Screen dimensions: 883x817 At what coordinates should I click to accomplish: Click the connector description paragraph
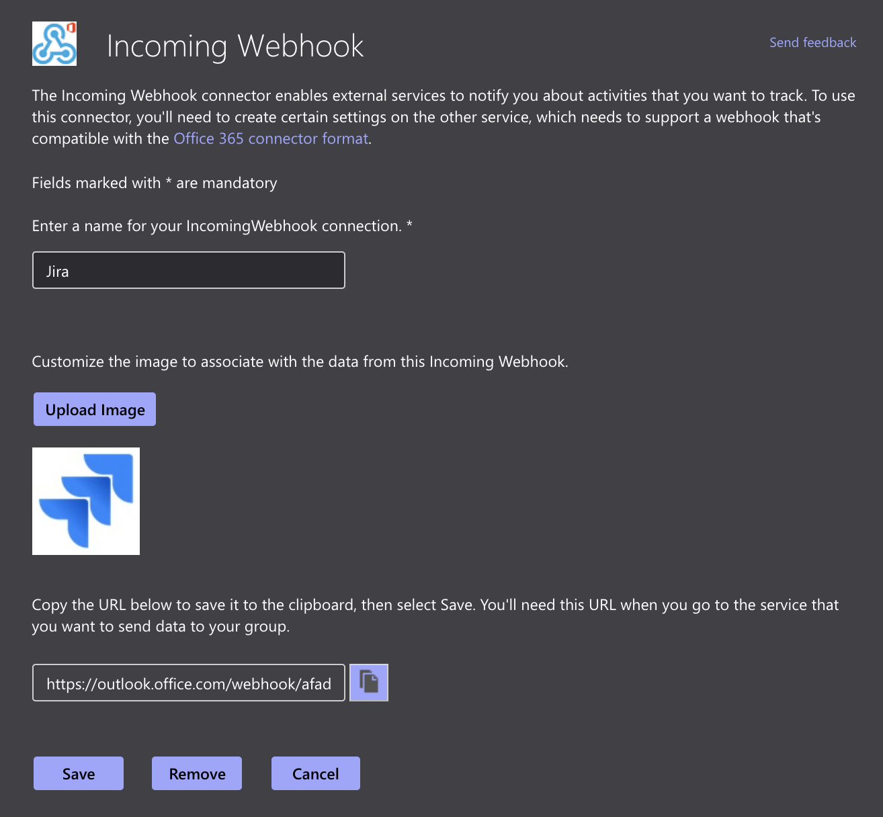(x=443, y=117)
